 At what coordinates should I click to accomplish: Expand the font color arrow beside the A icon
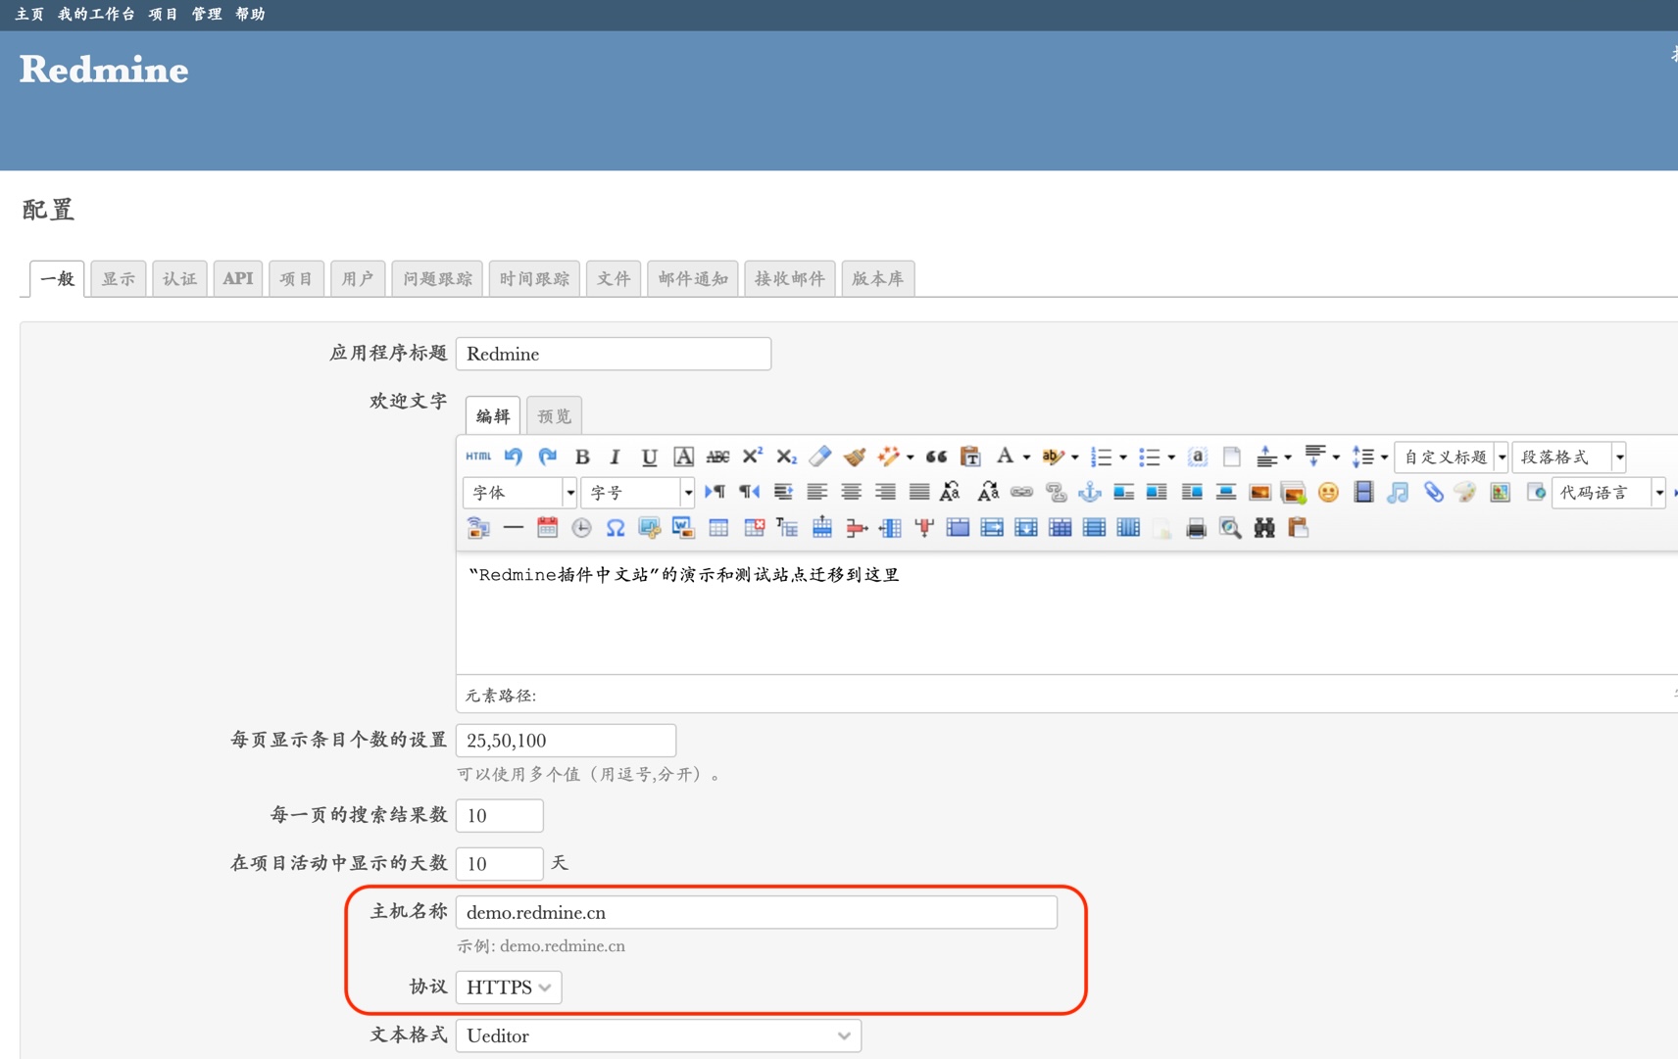point(1026,457)
